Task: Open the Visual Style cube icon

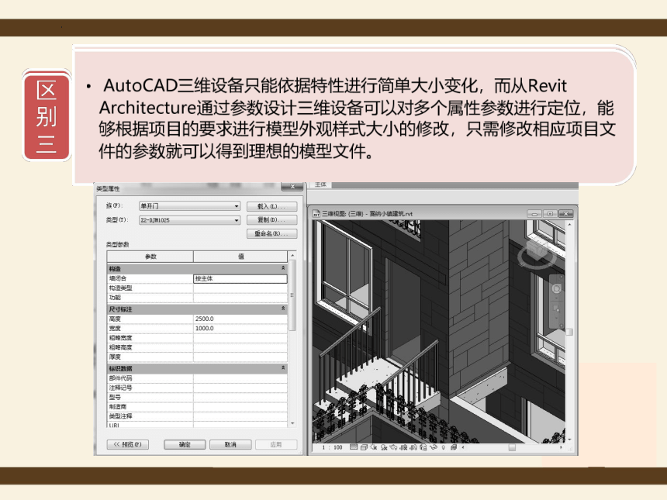Action: pyautogui.click(x=364, y=447)
